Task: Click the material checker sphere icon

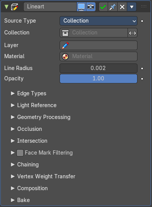Action: click(x=65, y=57)
